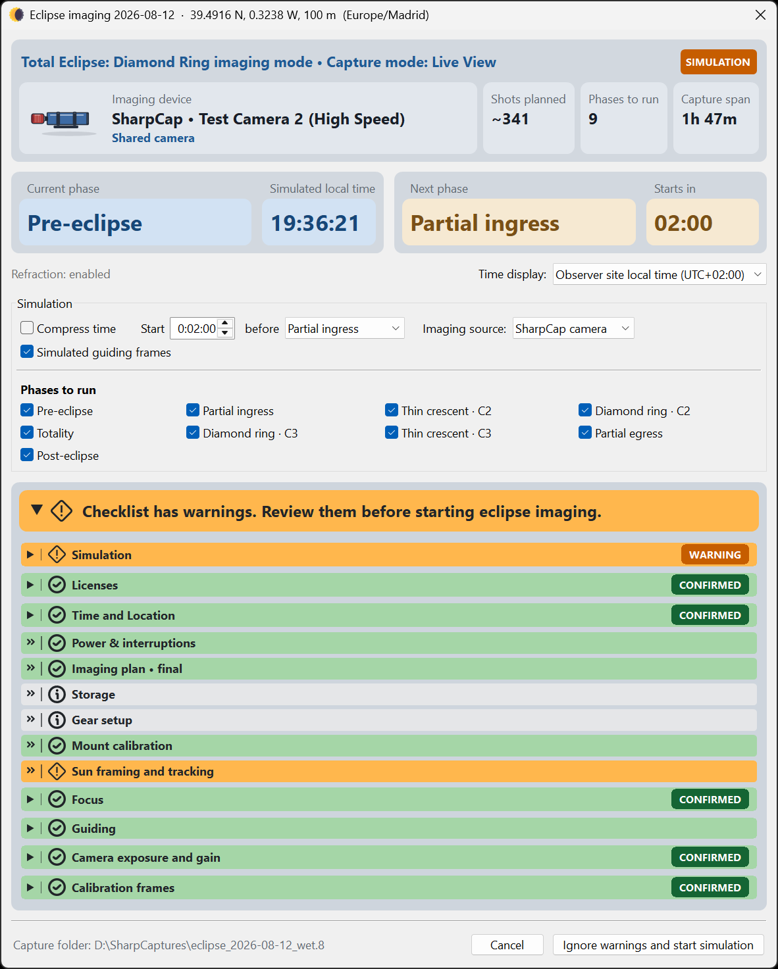Screen dimensions: 778x969
Task: Uncheck the Partial ingress phase checkbox
Action: (193, 410)
